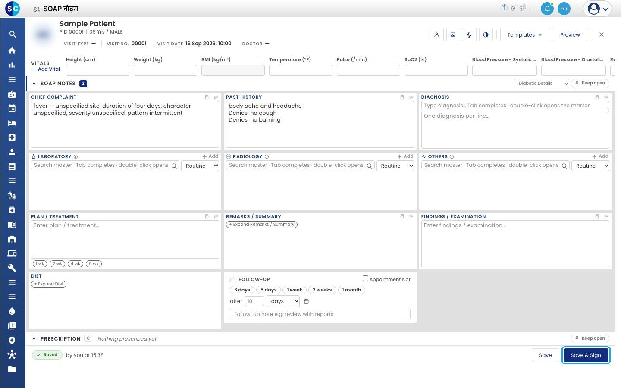Open the notifications bell
The image size is (621, 388).
tap(547, 9)
